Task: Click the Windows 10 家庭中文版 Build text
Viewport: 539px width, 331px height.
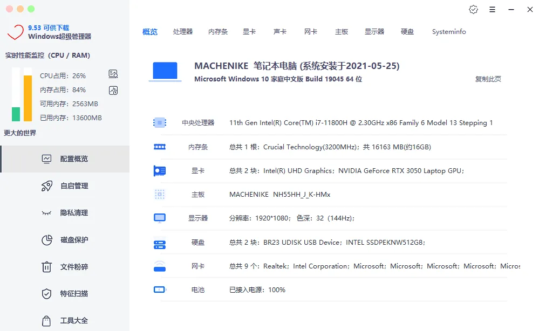Action: click(x=278, y=79)
